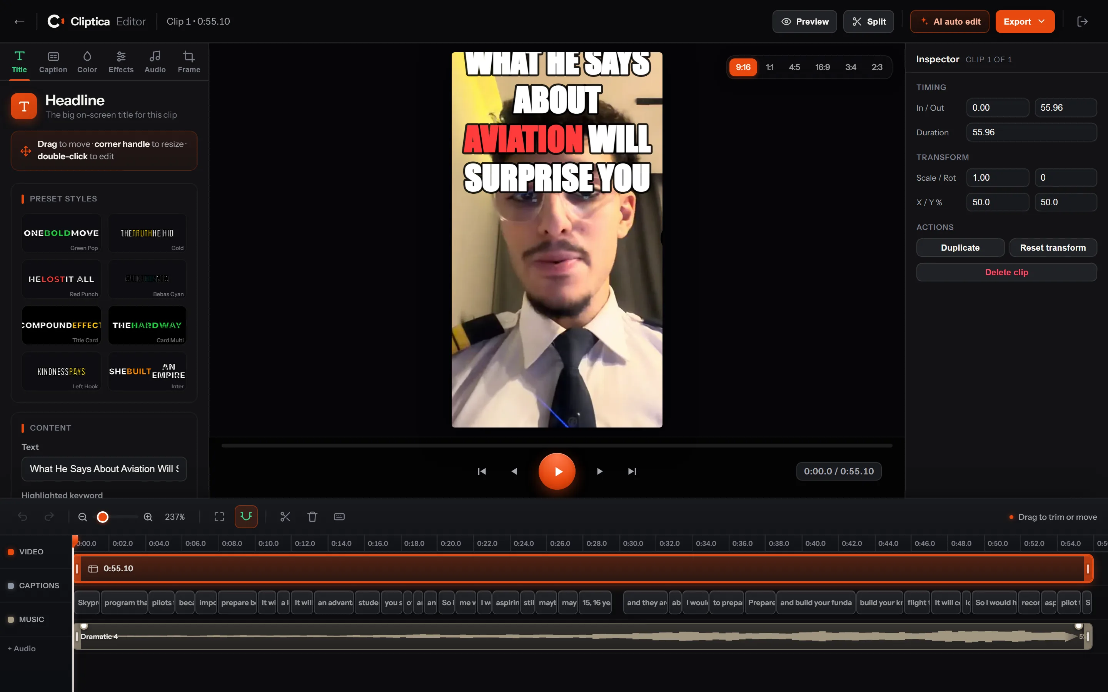Image resolution: width=1108 pixels, height=692 pixels.
Task: Go back with the left arrow
Action: pos(19,22)
